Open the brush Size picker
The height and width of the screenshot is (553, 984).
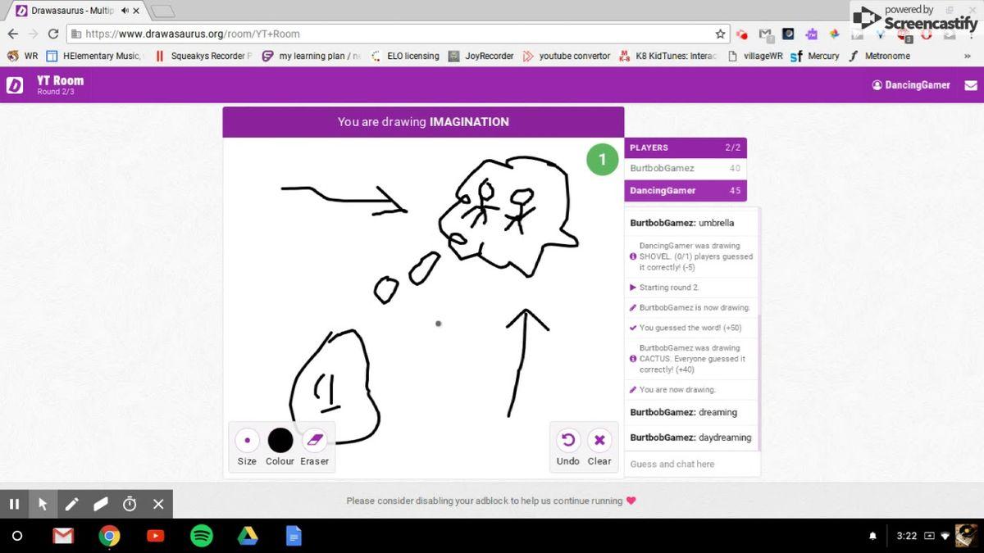point(247,441)
